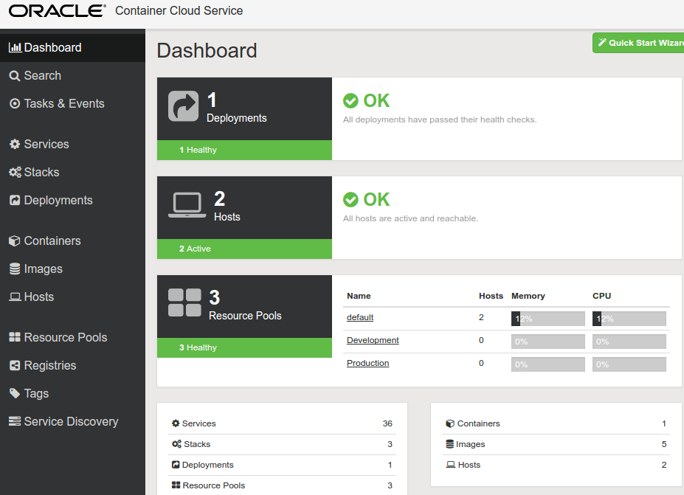Viewport: 684px width, 495px height.
Task: Click the Oracle logo in the header
Action: tap(57, 11)
